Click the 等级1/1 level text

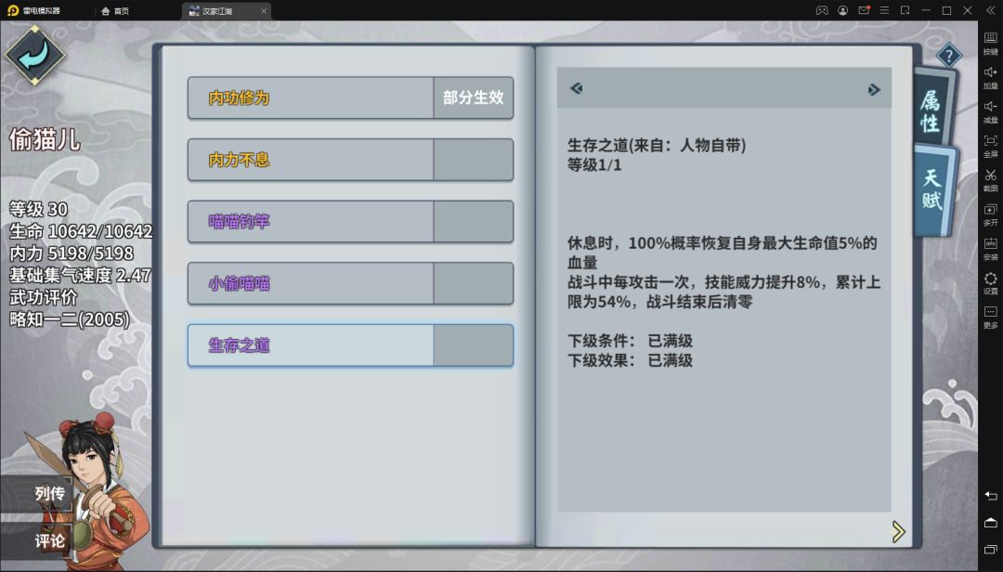click(594, 165)
